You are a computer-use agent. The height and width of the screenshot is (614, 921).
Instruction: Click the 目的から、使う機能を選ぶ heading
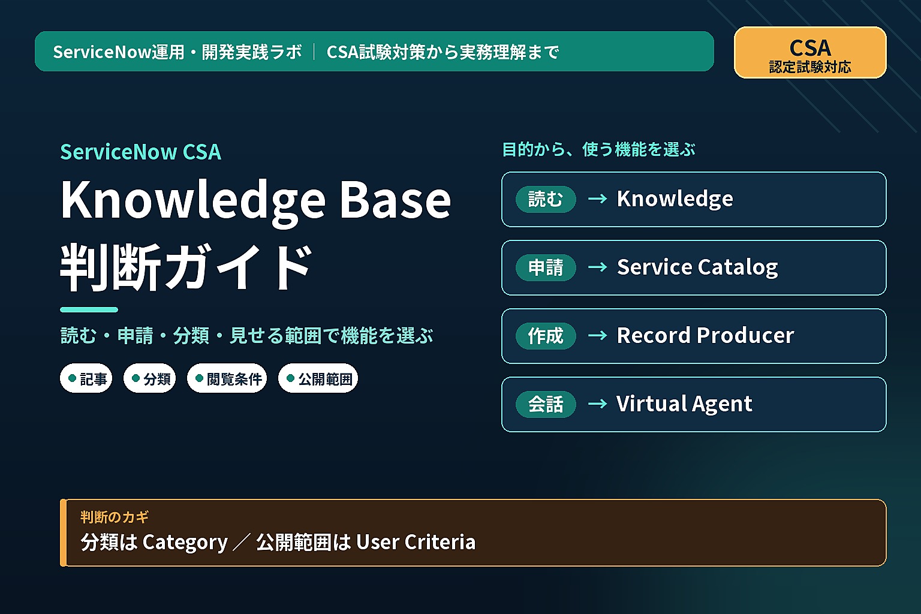[598, 149]
